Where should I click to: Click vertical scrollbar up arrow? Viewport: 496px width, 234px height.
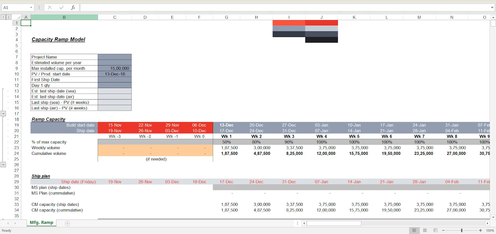click(x=493, y=17)
